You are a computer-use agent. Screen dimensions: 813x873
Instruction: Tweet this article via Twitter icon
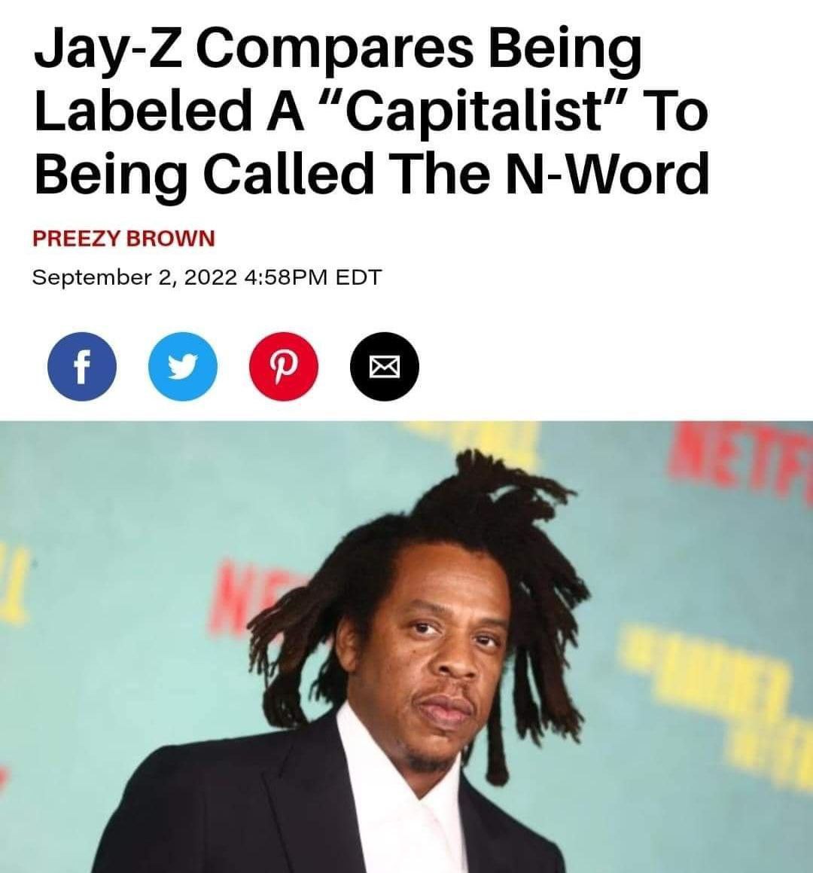[x=182, y=366]
